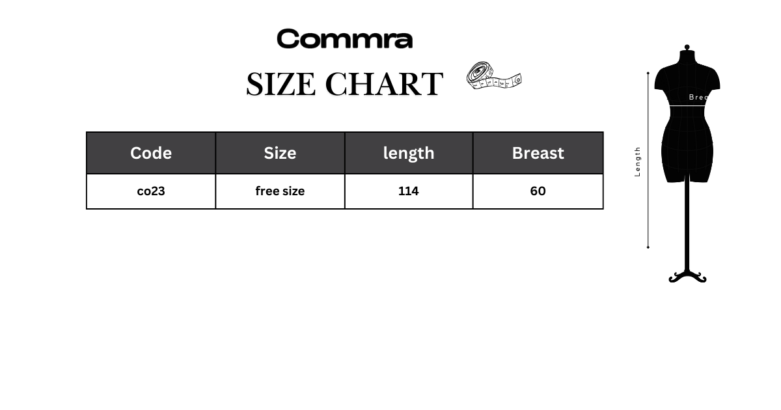
Task: Click the co23 code cell
Action: [151, 191]
